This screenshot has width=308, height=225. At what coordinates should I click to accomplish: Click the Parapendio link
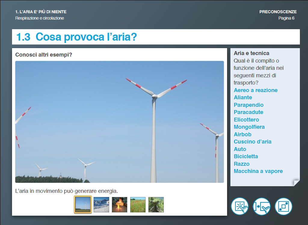(x=248, y=105)
